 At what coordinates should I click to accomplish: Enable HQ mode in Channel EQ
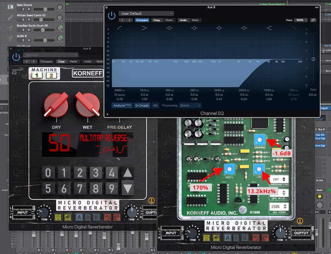tap(155, 105)
